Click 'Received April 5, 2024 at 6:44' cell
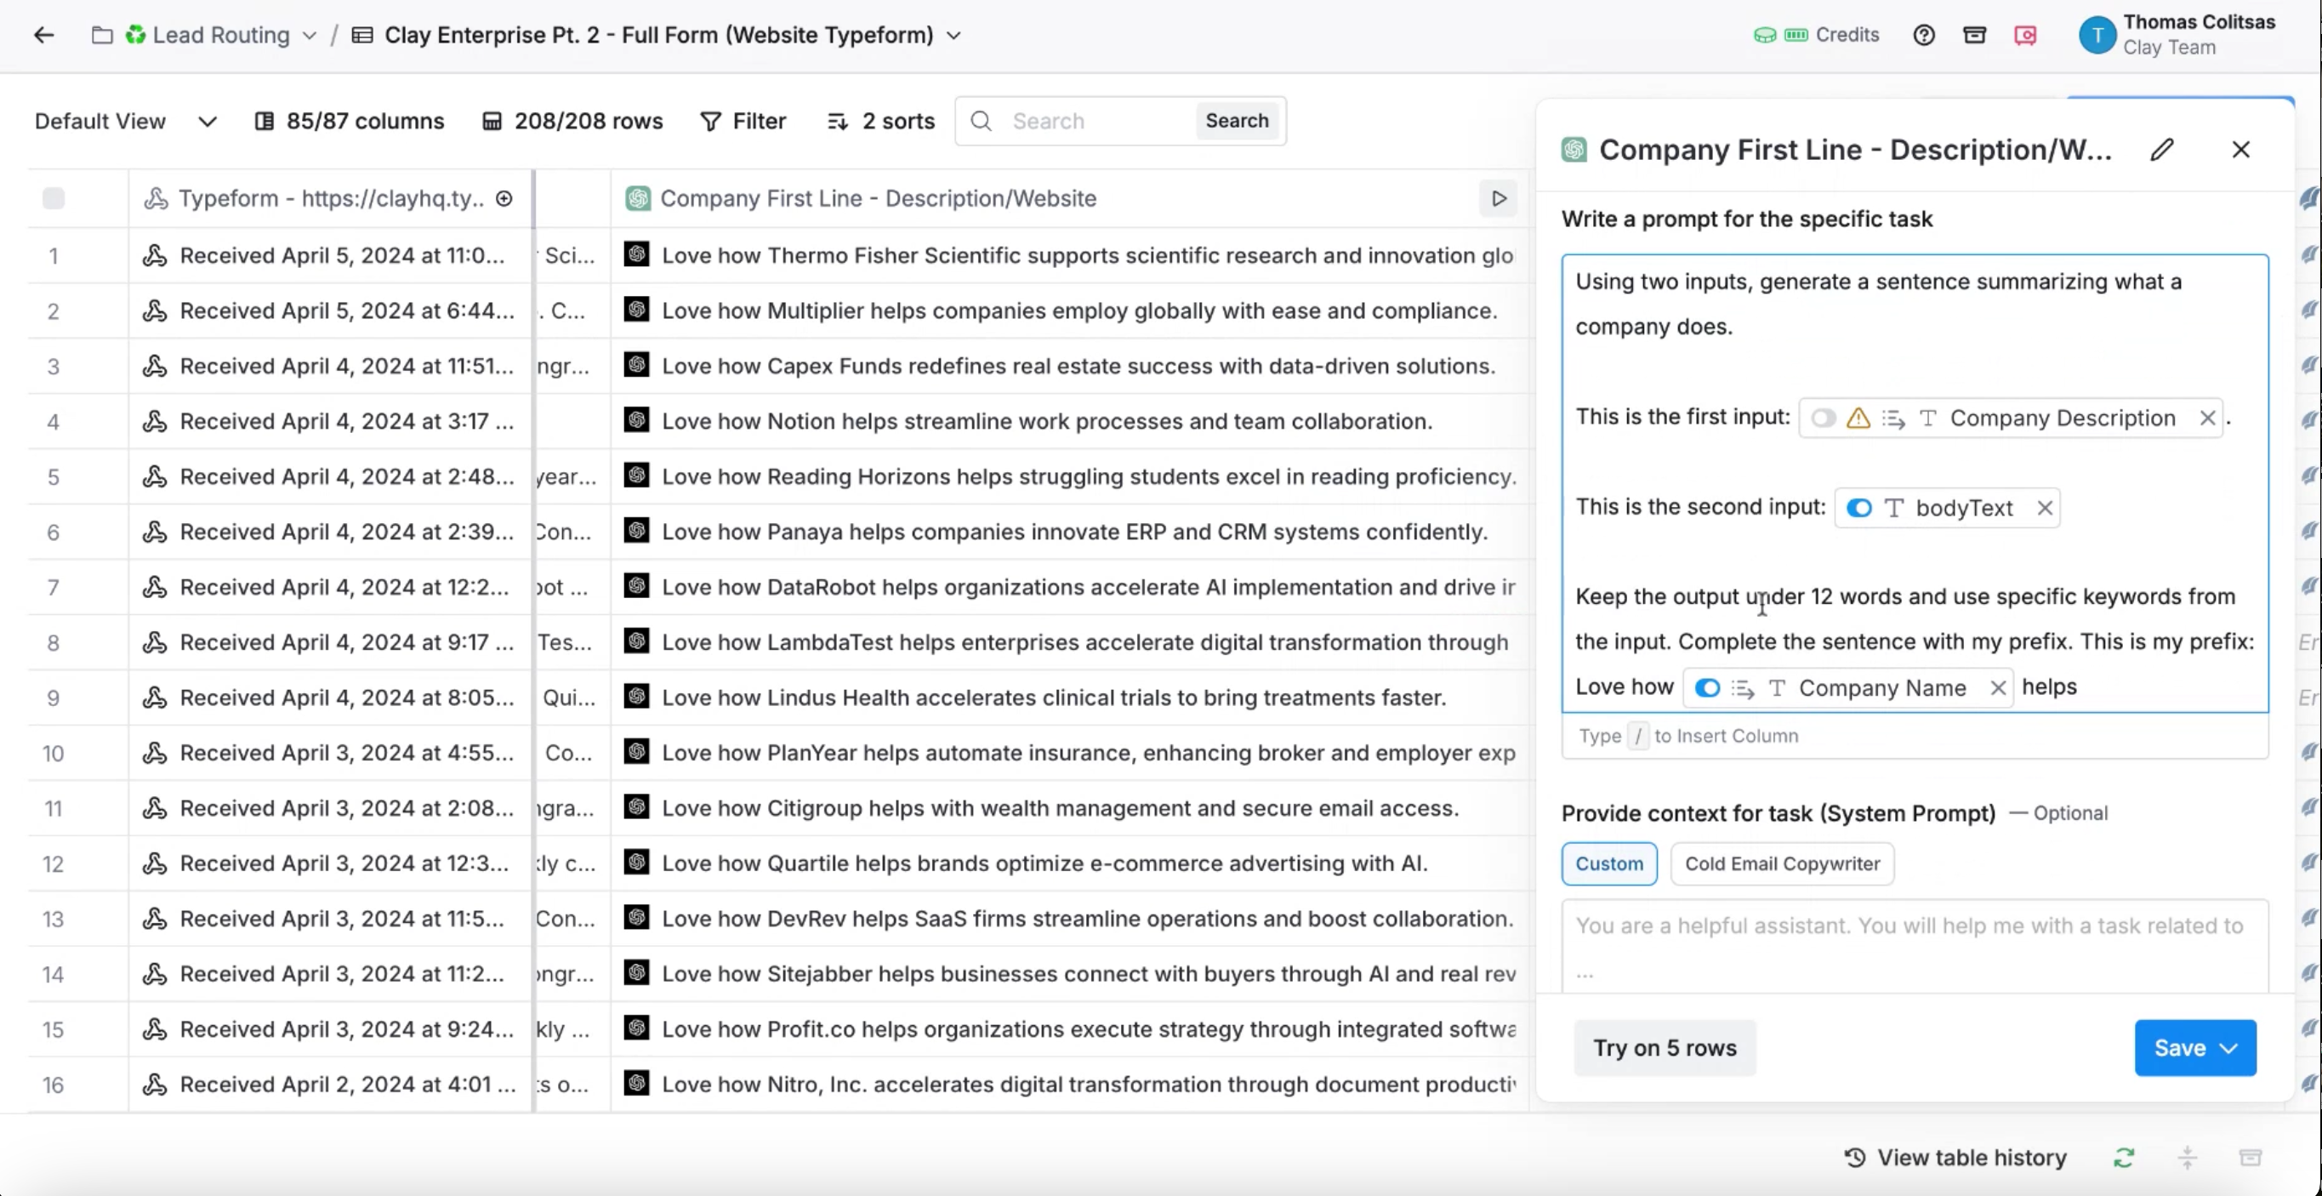This screenshot has height=1196, width=2322. 330,311
